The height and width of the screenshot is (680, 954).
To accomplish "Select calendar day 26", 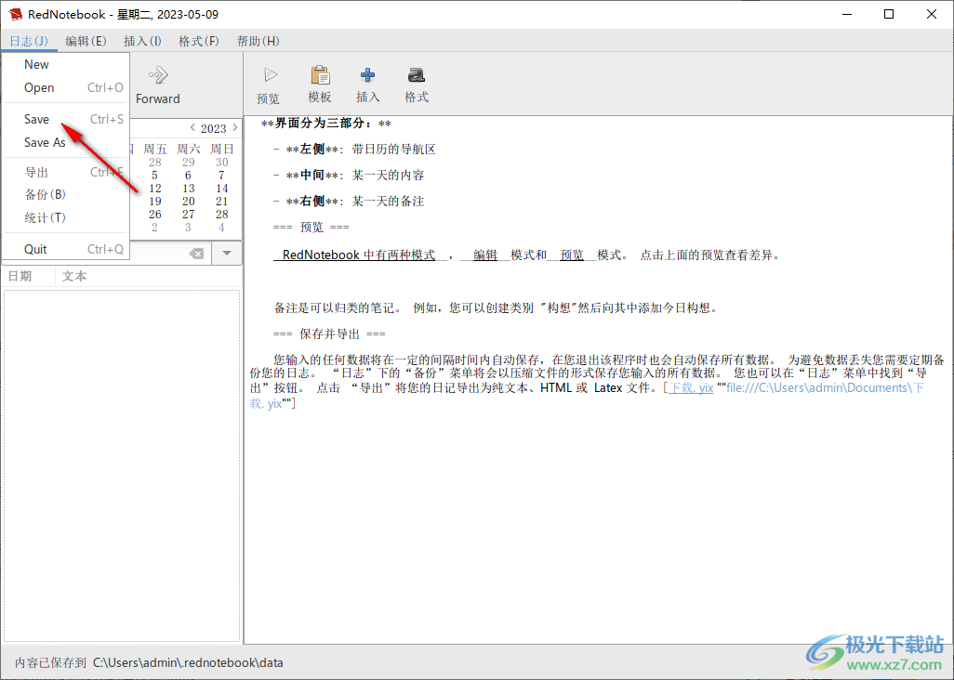I will coord(155,214).
